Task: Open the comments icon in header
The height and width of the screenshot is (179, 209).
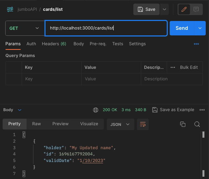Action: (x=196, y=10)
